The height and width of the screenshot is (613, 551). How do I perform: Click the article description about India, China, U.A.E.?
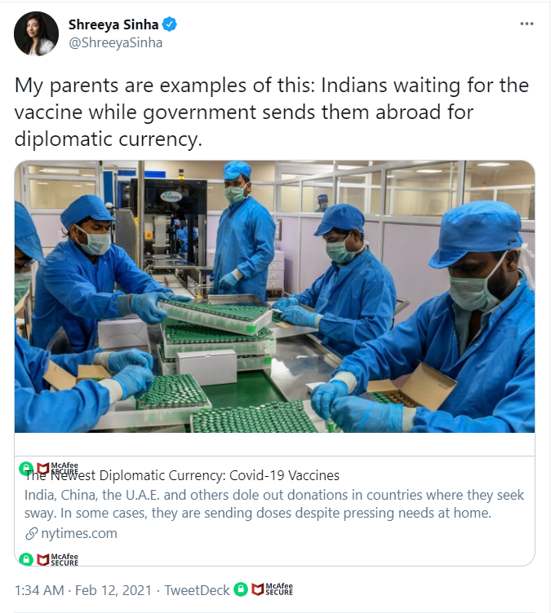273,504
